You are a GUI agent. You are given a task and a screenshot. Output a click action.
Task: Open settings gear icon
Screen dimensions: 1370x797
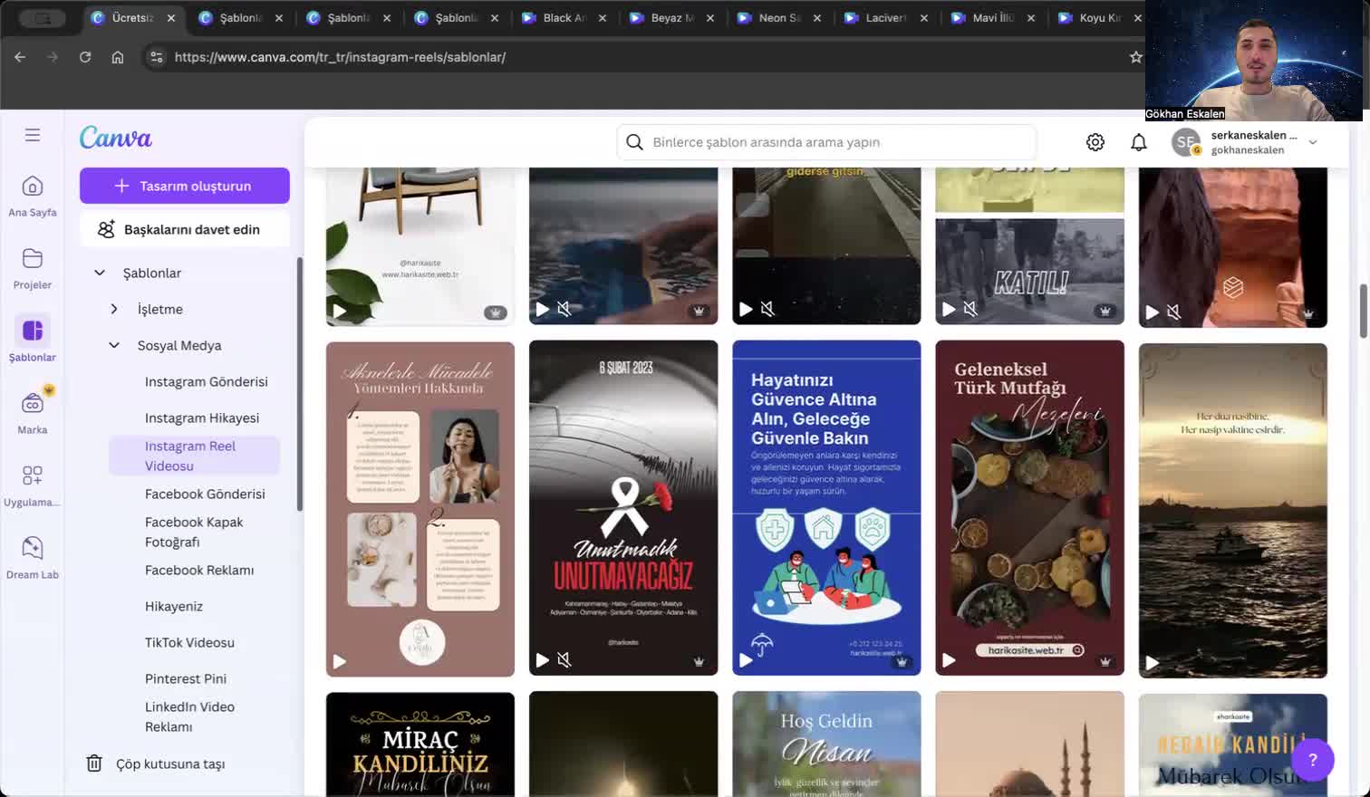1095,142
